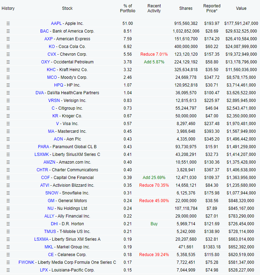
Task: Open the LSXMA ticker link
Action: pos(41,239)
